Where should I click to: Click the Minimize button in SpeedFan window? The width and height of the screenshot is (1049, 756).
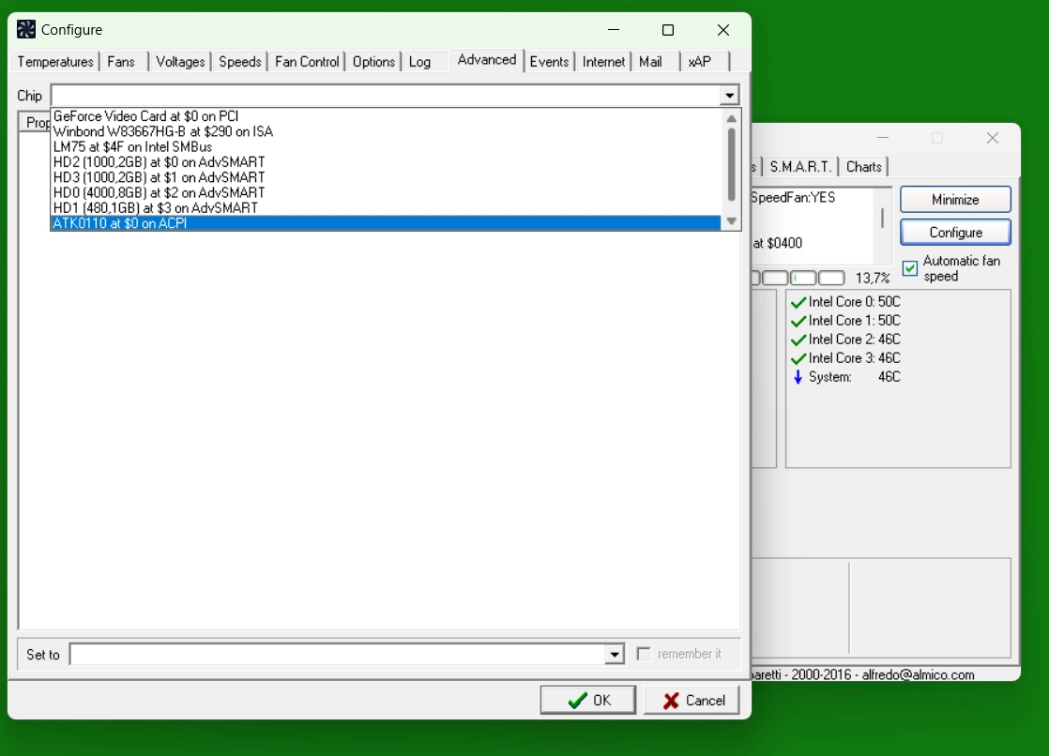pos(955,200)
